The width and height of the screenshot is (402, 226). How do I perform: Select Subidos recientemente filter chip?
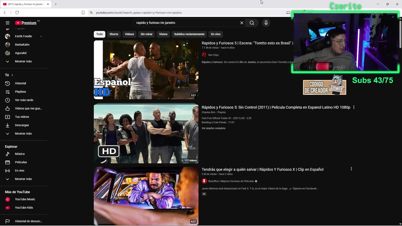point(189,34)
